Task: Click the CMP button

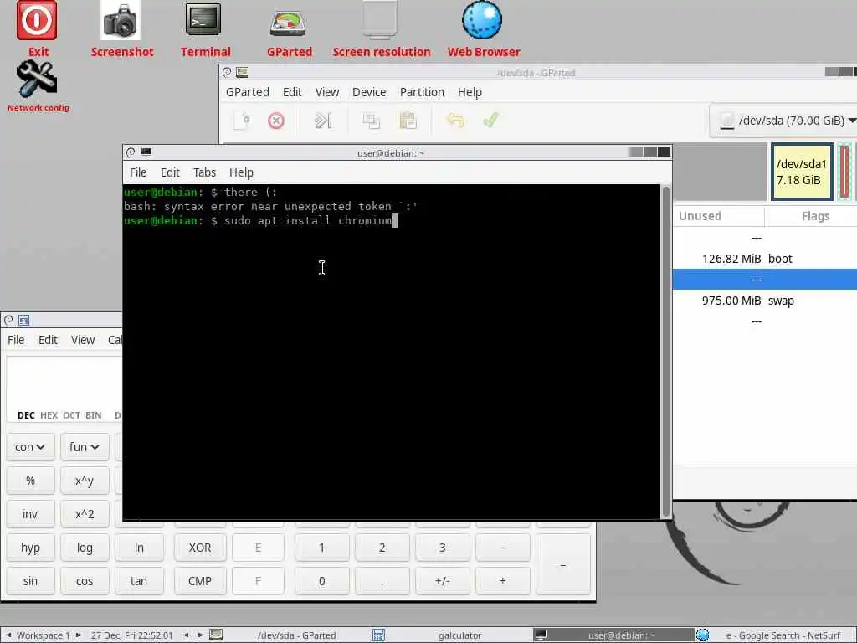Action: coord(200,581)
